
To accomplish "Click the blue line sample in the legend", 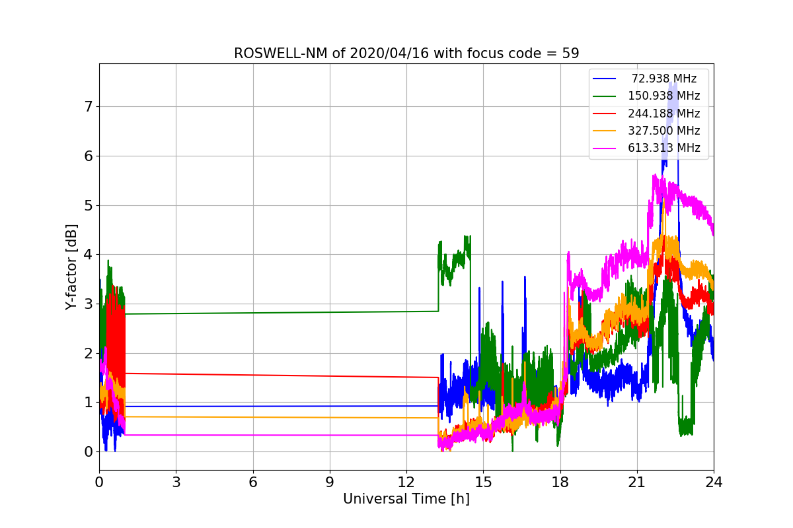I will pos(605,79).
